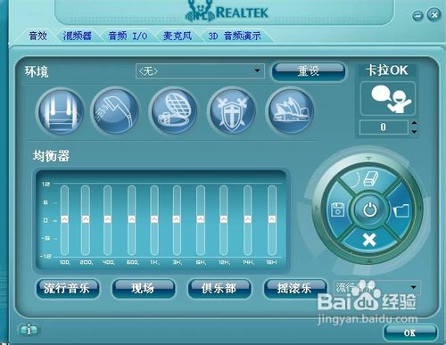The width and height of the screenshot is (446, 345).
Task: Switch to the 混频器 tab
Action: click(x=77, y=37)
